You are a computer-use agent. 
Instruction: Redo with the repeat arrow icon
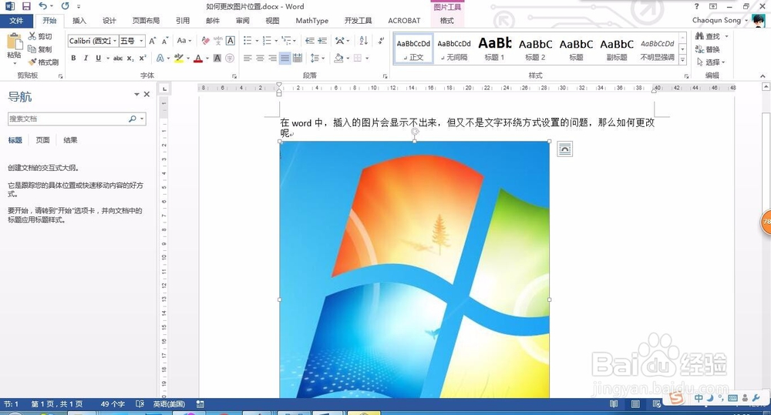coord(65,6)
